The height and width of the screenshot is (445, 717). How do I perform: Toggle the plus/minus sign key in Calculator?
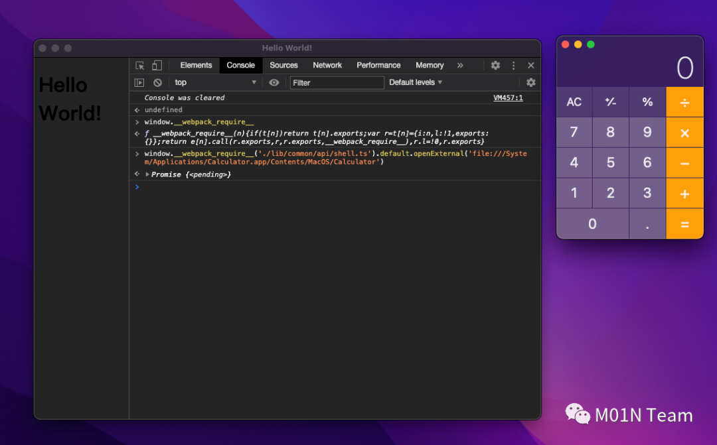click(611, 102)
